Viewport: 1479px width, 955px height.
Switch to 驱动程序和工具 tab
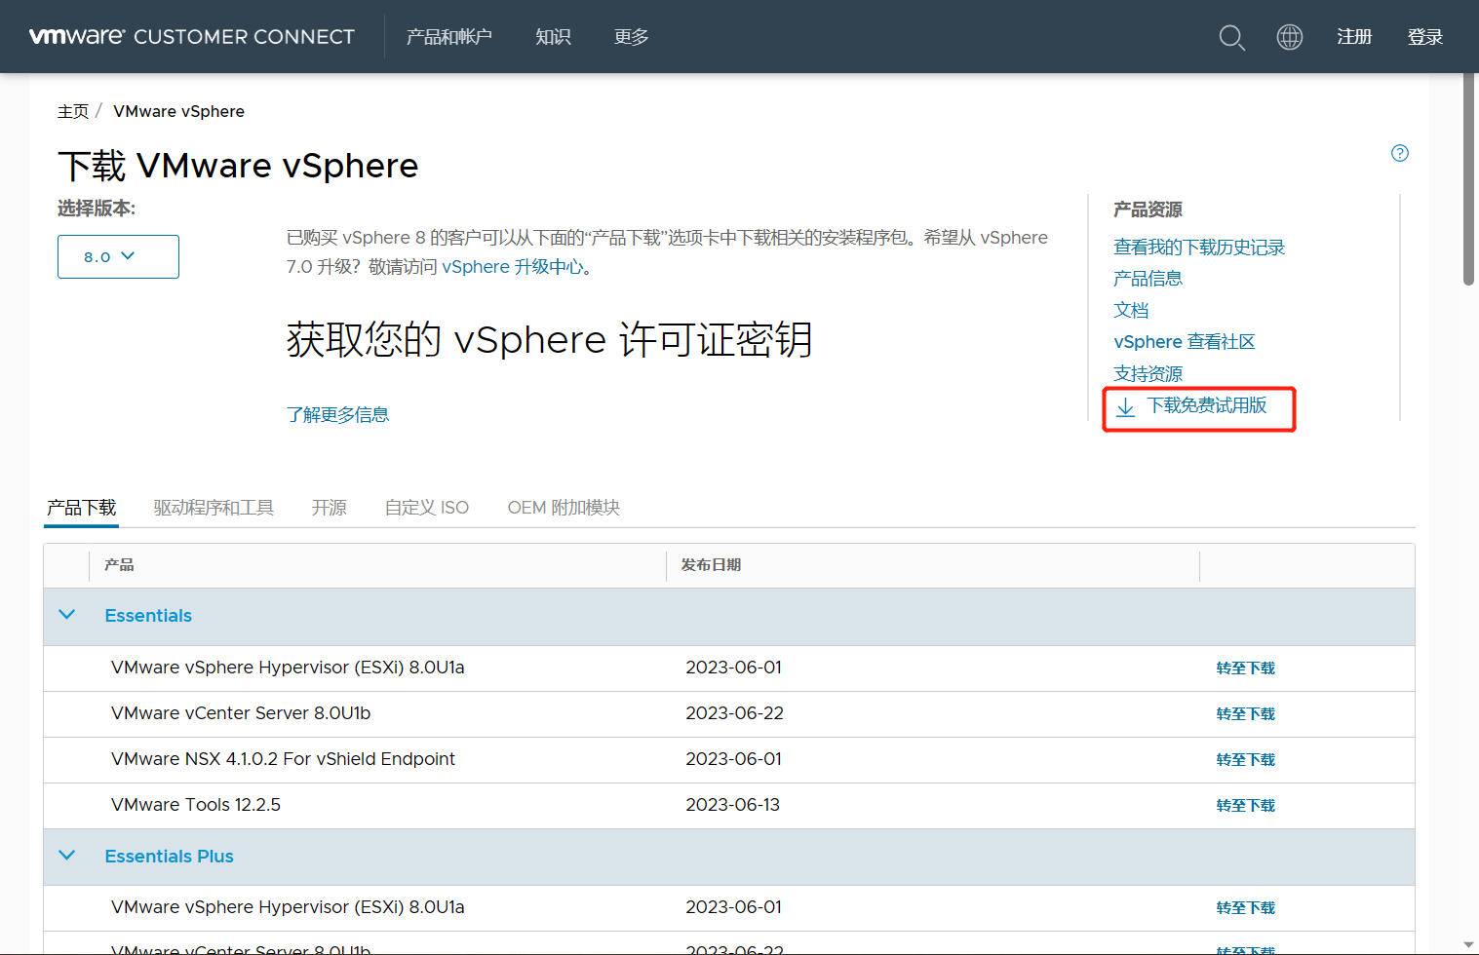(x=214, y=508)
